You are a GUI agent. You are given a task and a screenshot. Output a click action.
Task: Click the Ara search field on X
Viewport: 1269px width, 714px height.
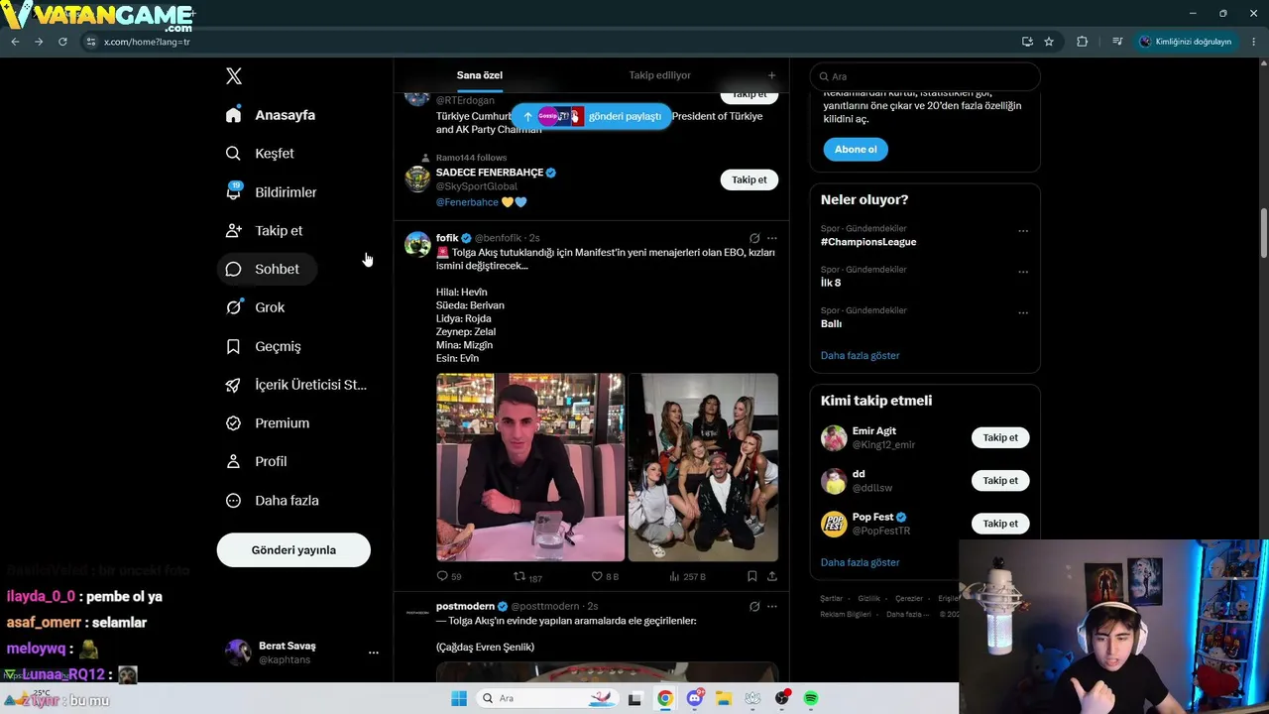point(925,76)
